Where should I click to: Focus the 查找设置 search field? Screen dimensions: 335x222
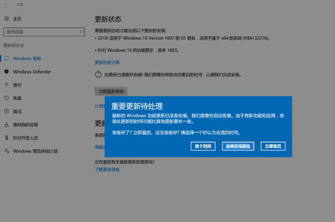coord(44,32)
